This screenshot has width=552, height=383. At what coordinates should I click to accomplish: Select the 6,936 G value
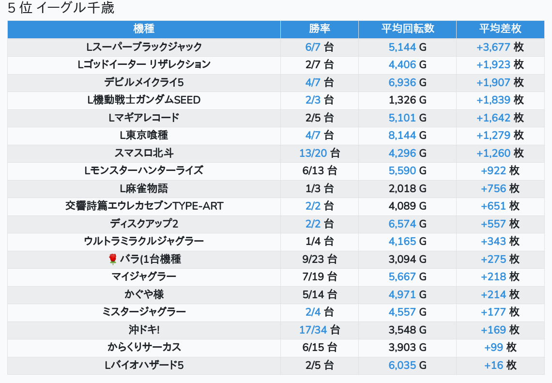coord(407,82)
